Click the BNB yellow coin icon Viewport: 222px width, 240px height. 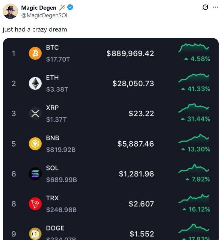tap(35, 144)
